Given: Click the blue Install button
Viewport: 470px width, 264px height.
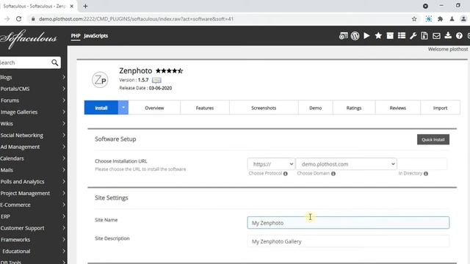Looking at the screenshot, I should (x=101, y=108).
